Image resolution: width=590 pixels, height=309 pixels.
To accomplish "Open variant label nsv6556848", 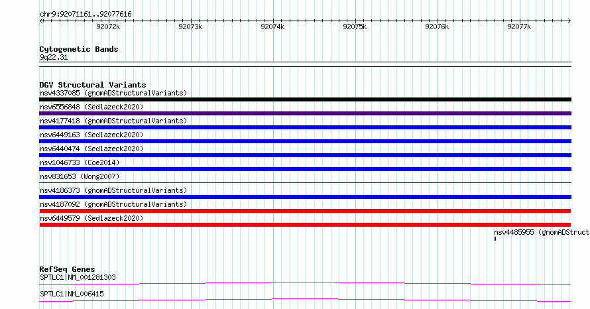I will point(91,107).
